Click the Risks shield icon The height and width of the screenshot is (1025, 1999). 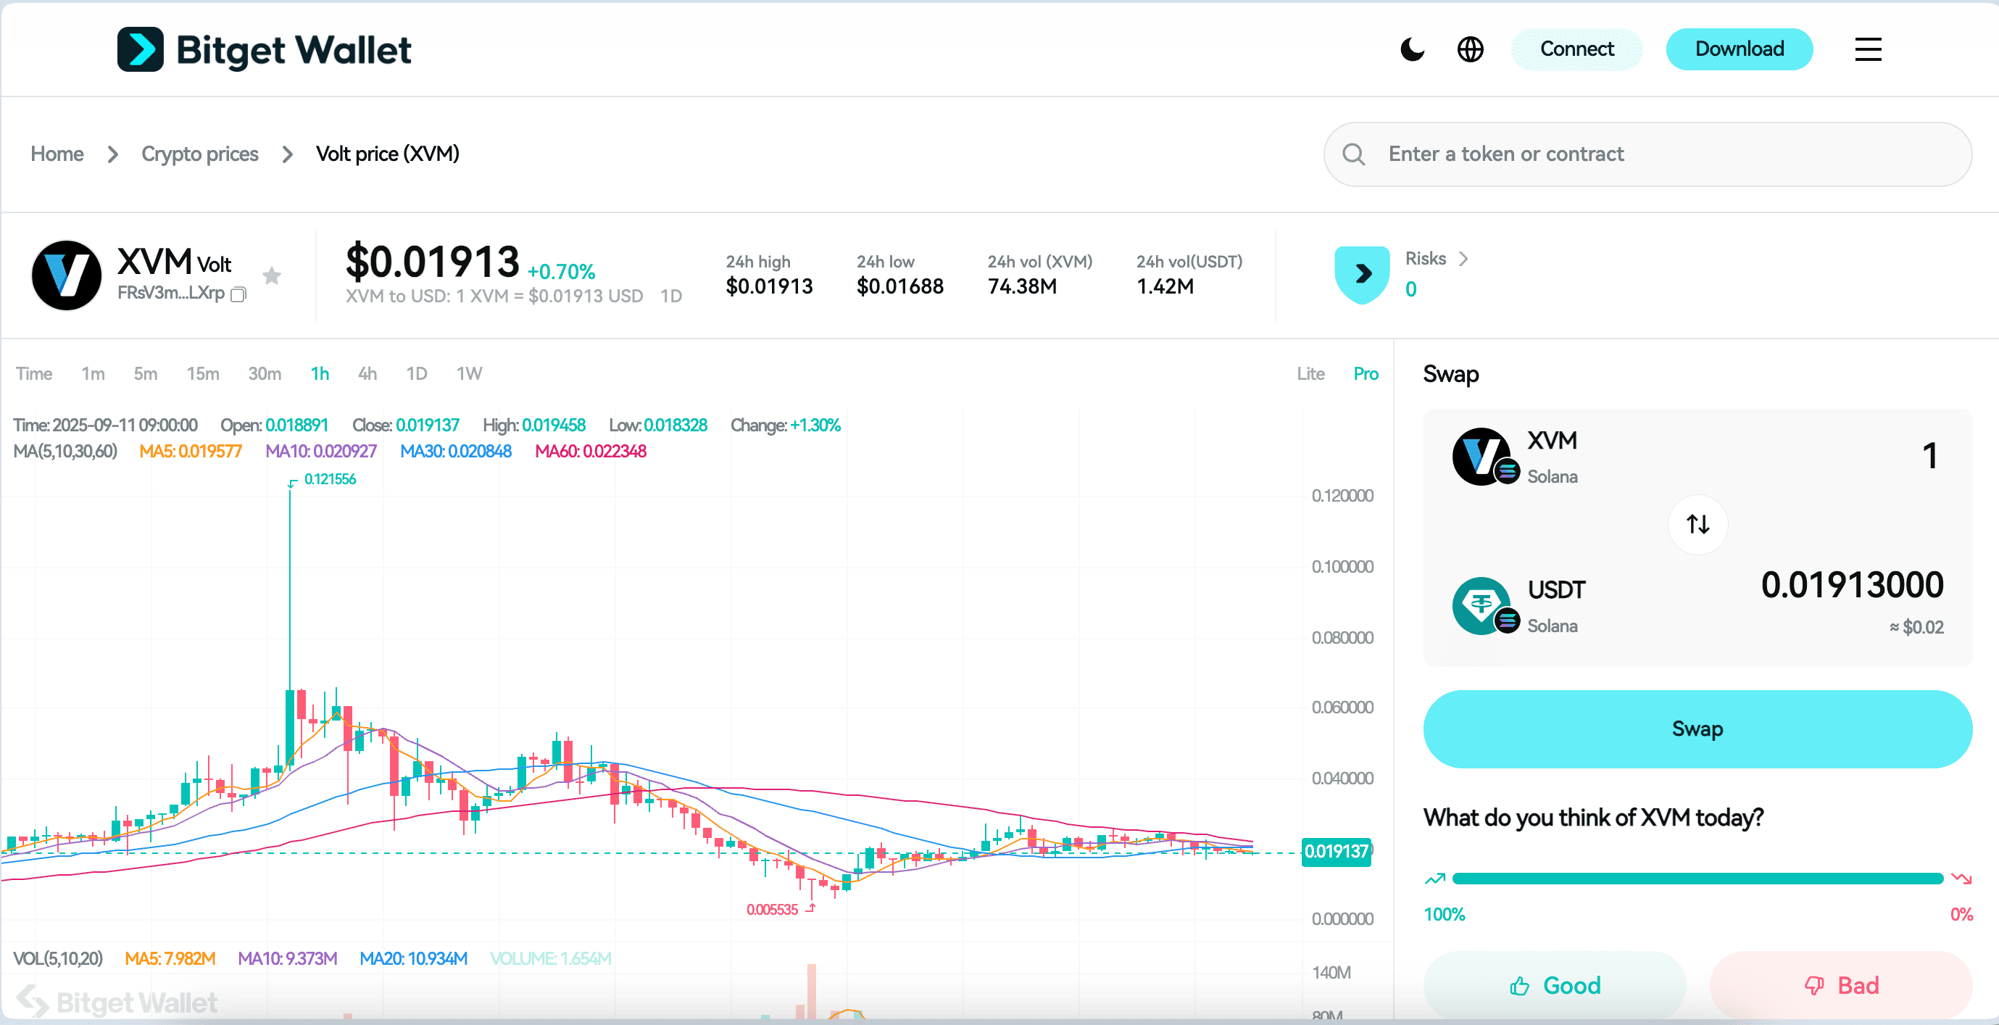click(1362, 274)
